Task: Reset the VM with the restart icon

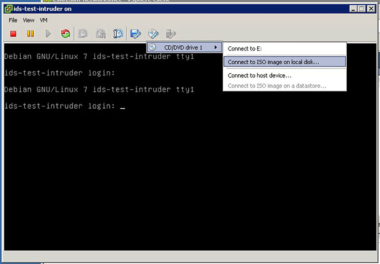Action: (x=65, y=33)
